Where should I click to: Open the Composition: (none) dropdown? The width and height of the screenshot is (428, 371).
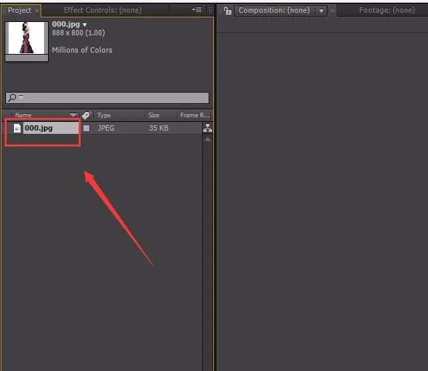click(x=321, y=11)
